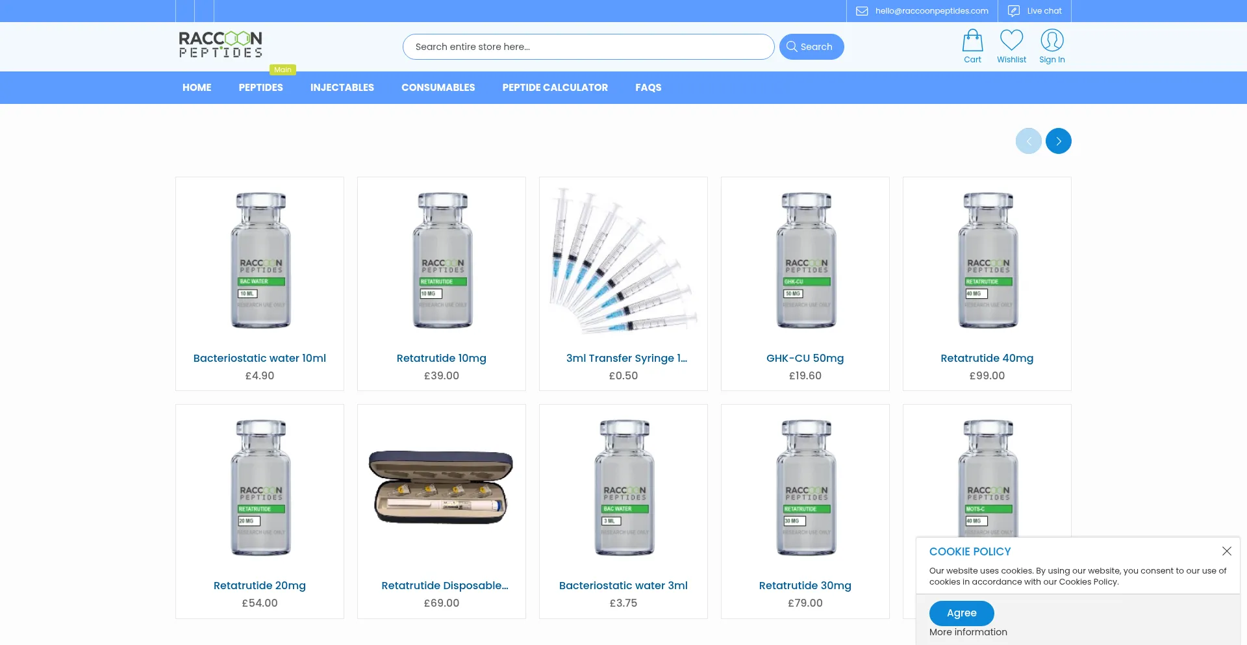Viewport: 1247px width, 645px height.
Task: Click the Main badge above PEPTIDES
Action: coord(283,70)
